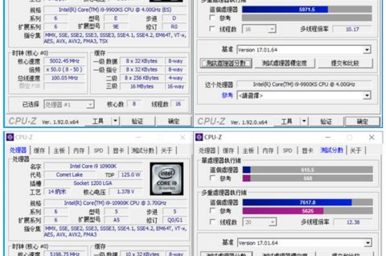Click the purple reference bar showing 5625
The height and width of the screenshot is (256, 386).
click(308, 211)
